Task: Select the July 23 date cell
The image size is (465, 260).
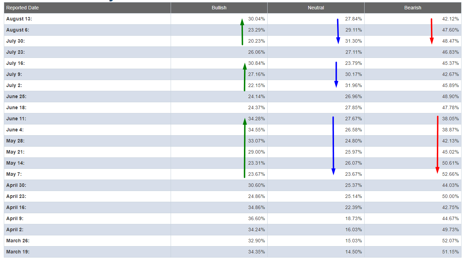Action: (x=16, y=52)
